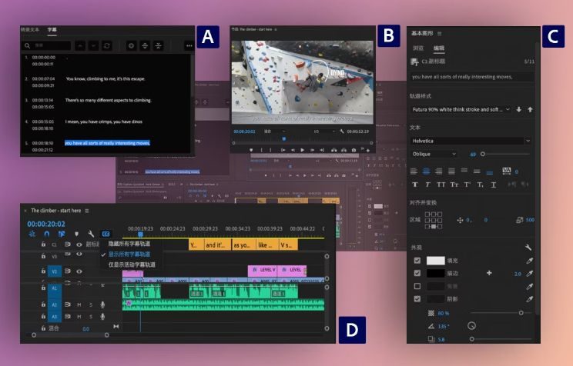The image size is (573, 366).
Task: Switch to the 浏览 tab in Essential Graphics
Action: click(x=418, y=48)
